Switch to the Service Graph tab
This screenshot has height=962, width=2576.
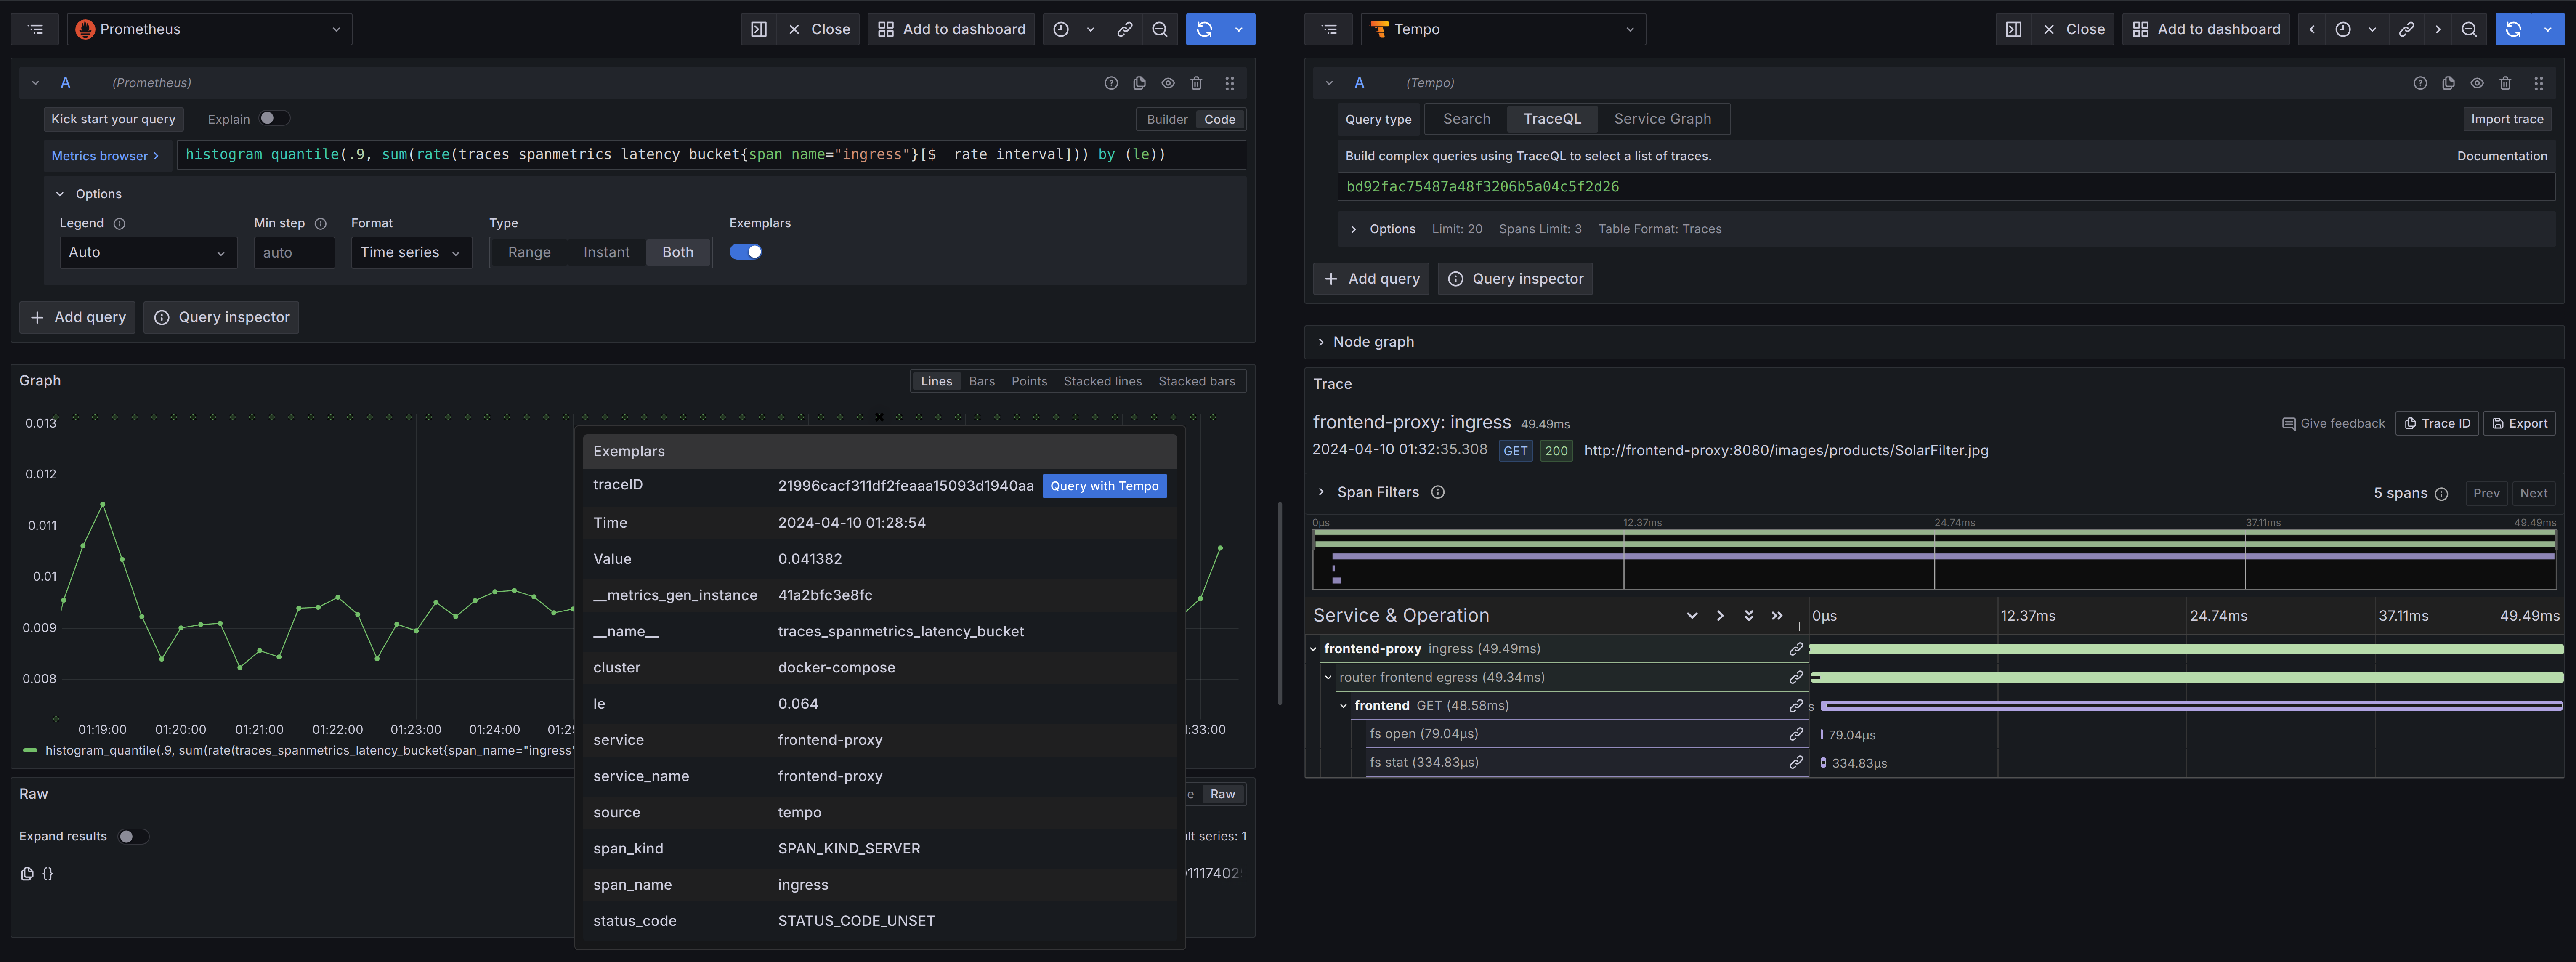tap(1662, 119)
